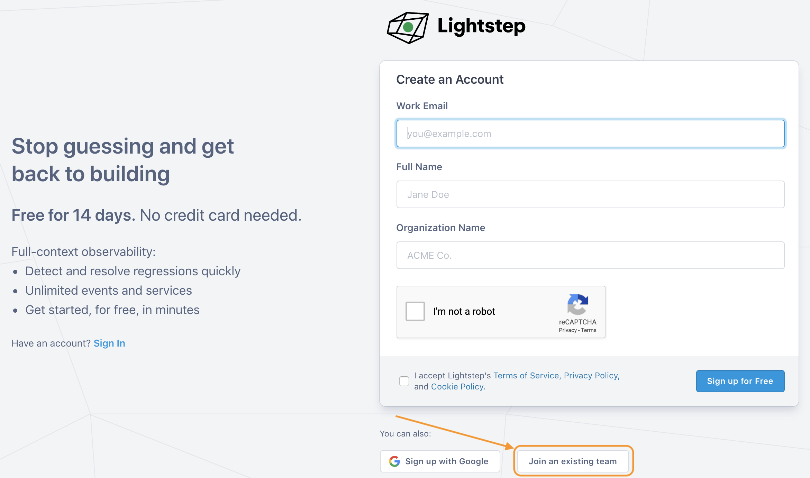Open the Cookie Policy link
The image size is (810, 478).
[458, 387]
